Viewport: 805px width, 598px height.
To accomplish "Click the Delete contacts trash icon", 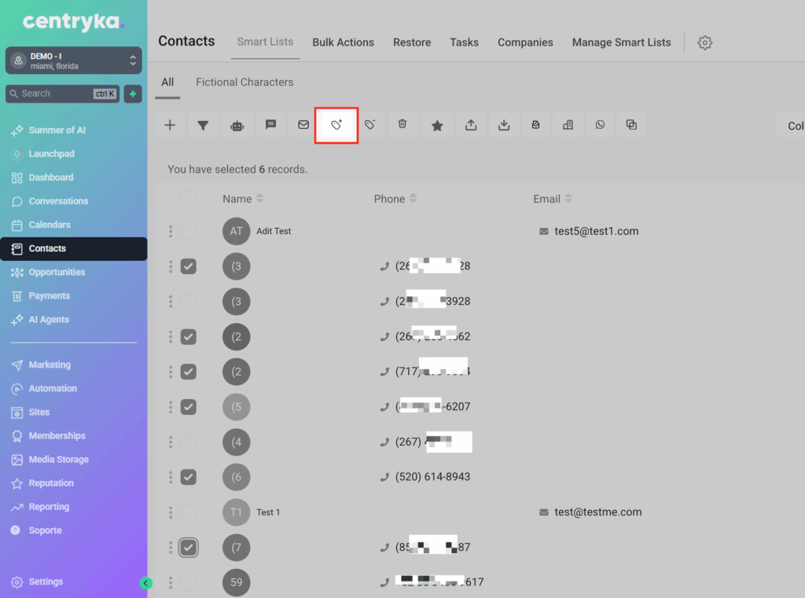I will (x=402, y=125).
